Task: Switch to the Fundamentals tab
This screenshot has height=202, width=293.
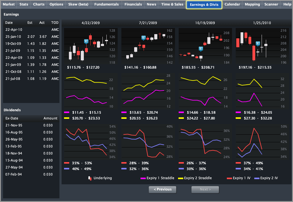Action: coord(106,4)
